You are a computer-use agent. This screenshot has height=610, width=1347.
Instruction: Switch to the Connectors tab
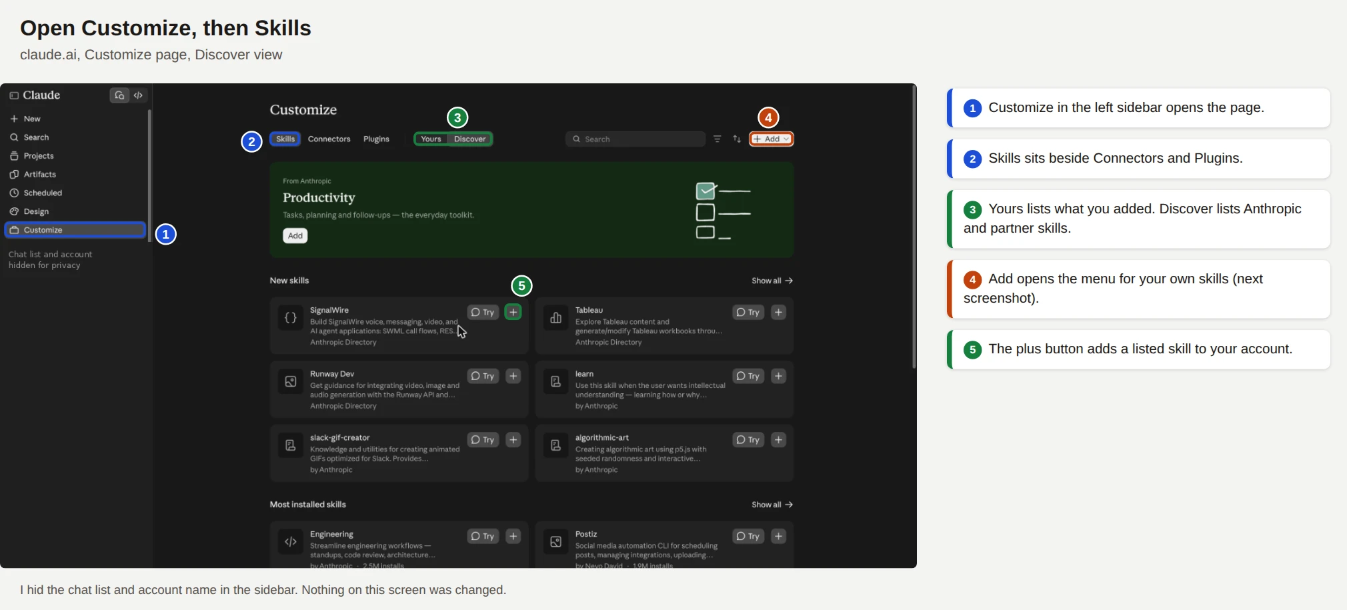coord(329,139)
